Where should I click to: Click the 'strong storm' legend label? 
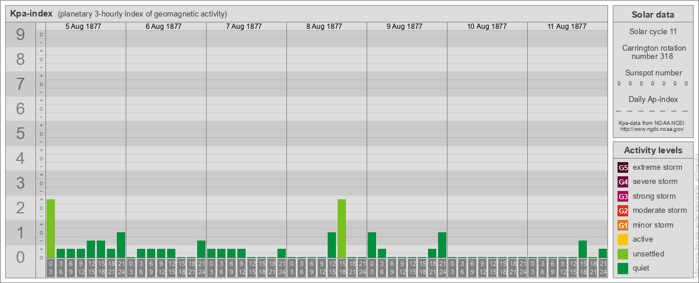(x=654, y=196)
